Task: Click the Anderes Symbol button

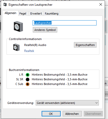Action: tap(45, 30)
